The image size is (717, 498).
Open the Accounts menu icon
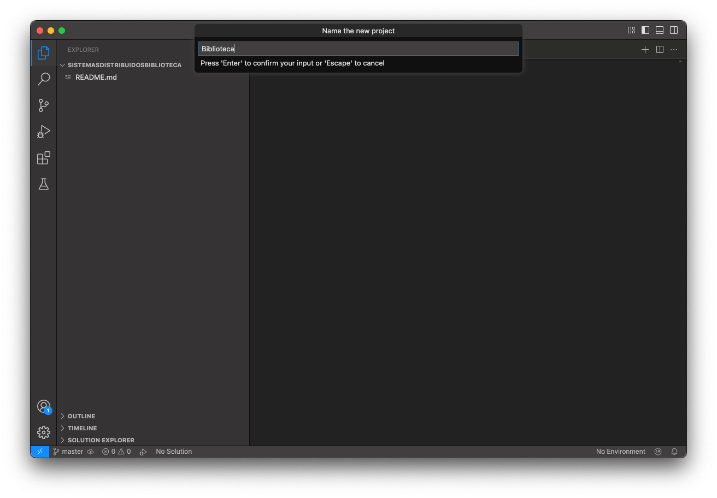click(x=44, y=406)
